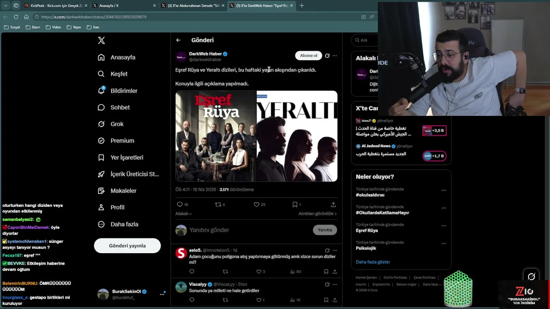The height and width of the screenshot is (309, 550).
Task: Open DarkWeb Haber profile avatar
Action: tap(181, 57)
